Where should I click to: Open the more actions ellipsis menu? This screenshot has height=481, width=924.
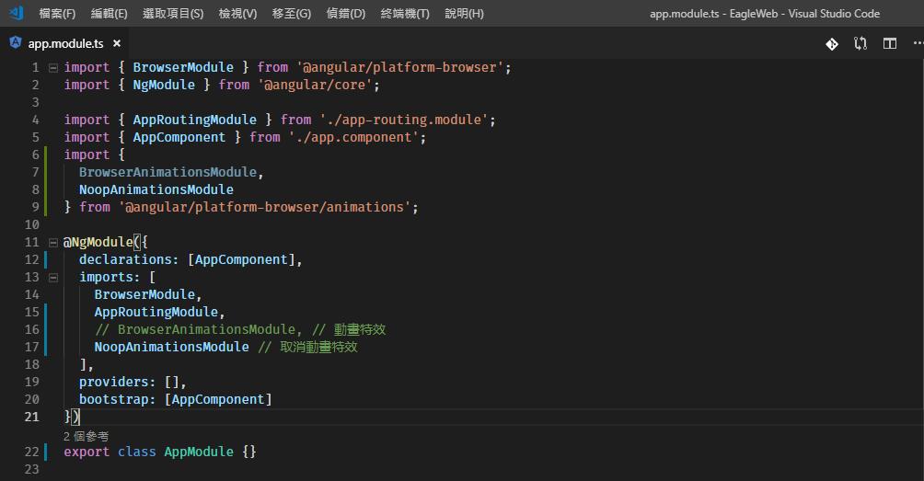[918, 43]
